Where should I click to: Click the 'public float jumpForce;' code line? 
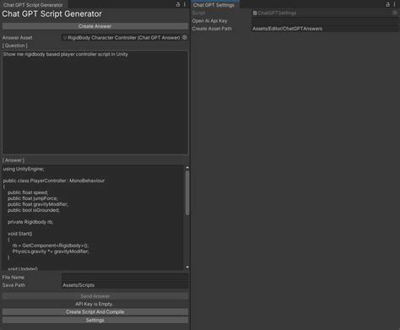point(33,198)
